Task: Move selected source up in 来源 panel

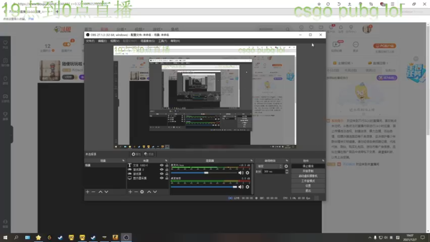Action: [x=149, y=192]
